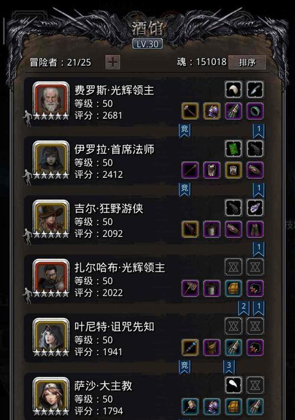This screenshot has width=295, height=420.
Task: Select 费罗斯·光辉领主 portrait
Action: (x=51, y=99)
